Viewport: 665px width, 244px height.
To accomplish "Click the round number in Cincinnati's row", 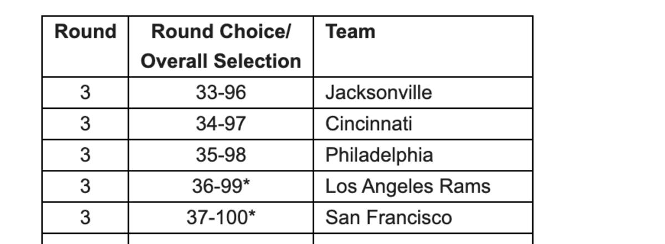I will coord(85,123).
